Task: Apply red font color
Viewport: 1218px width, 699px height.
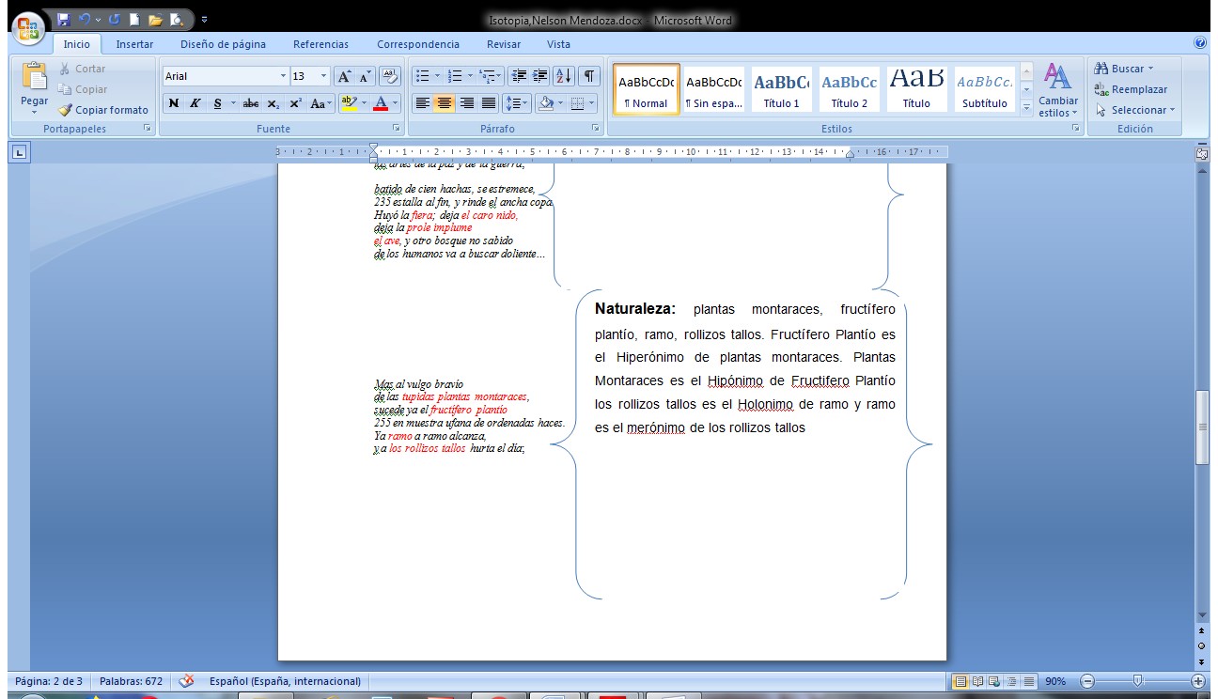Action: (381, 103)
